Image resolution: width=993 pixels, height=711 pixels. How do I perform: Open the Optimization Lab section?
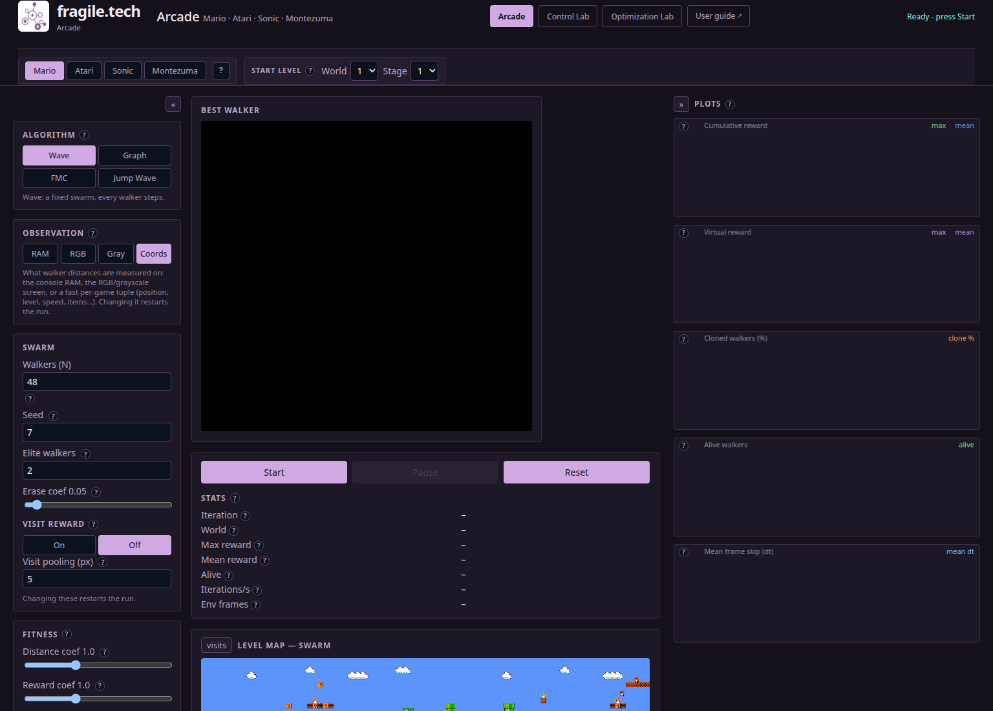(x=642, y=17)
